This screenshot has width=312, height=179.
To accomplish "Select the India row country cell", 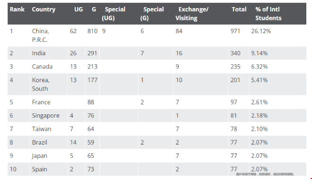I will point(39,53).
